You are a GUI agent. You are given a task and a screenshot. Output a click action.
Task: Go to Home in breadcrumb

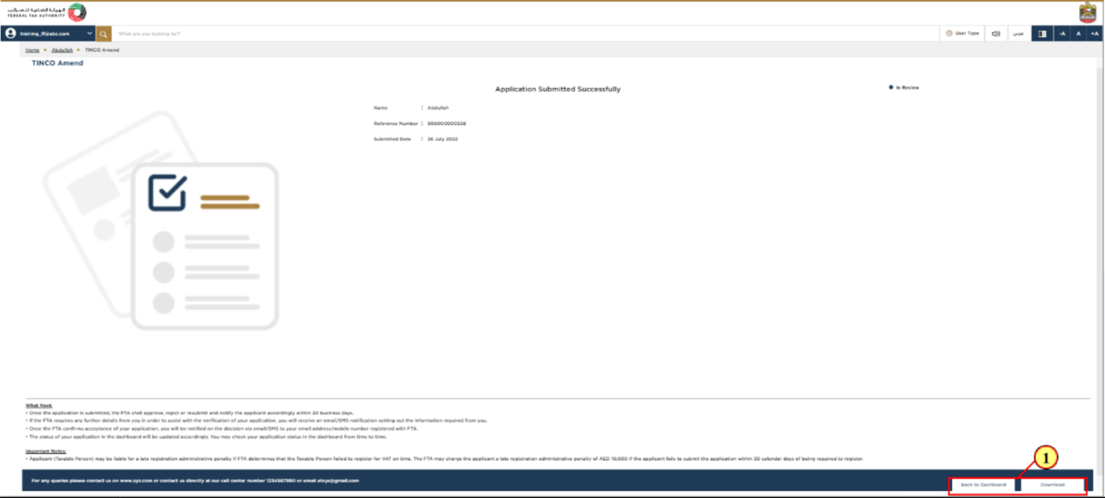click(x=32, y=50)
